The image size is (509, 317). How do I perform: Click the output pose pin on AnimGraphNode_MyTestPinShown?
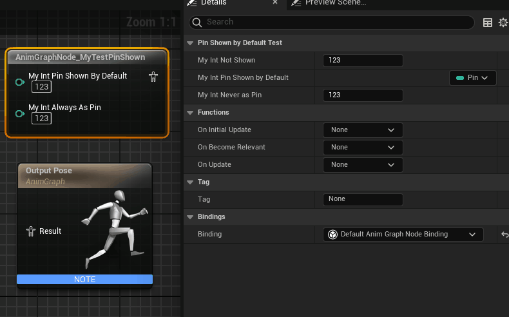tap(153, 77)
